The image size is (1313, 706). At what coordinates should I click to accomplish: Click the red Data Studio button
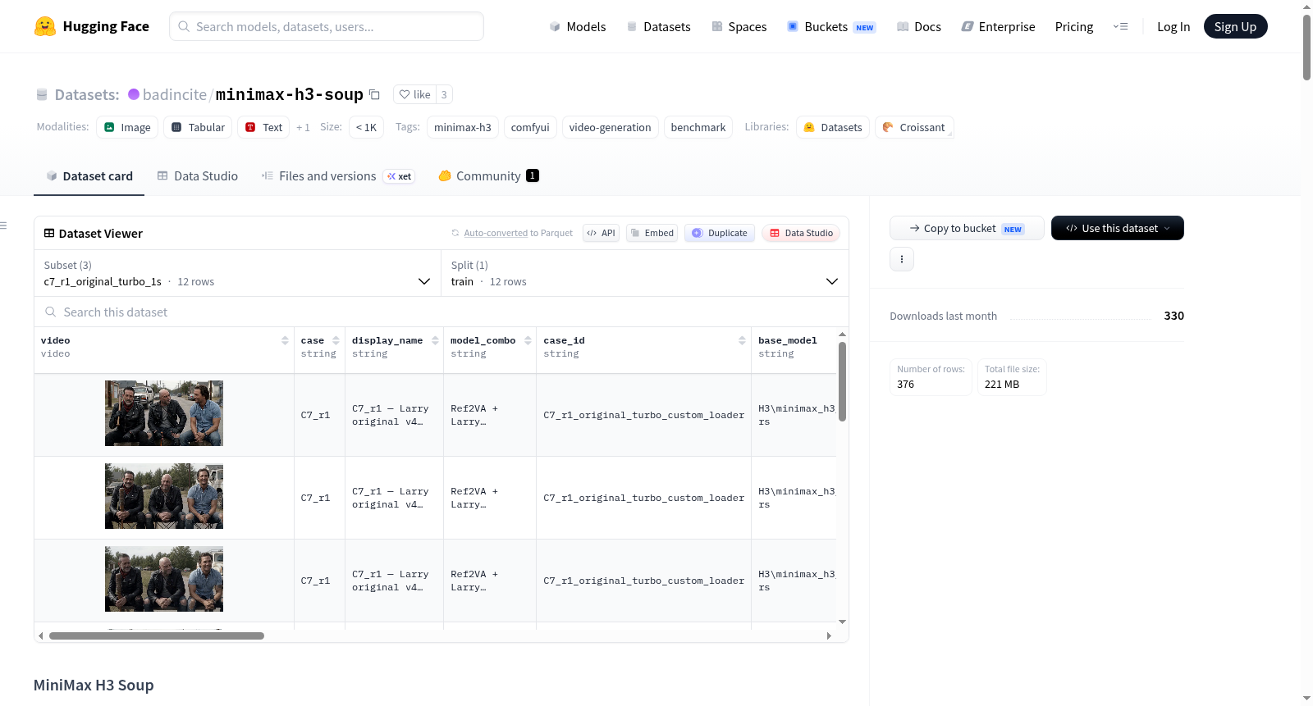pos(801,233)
